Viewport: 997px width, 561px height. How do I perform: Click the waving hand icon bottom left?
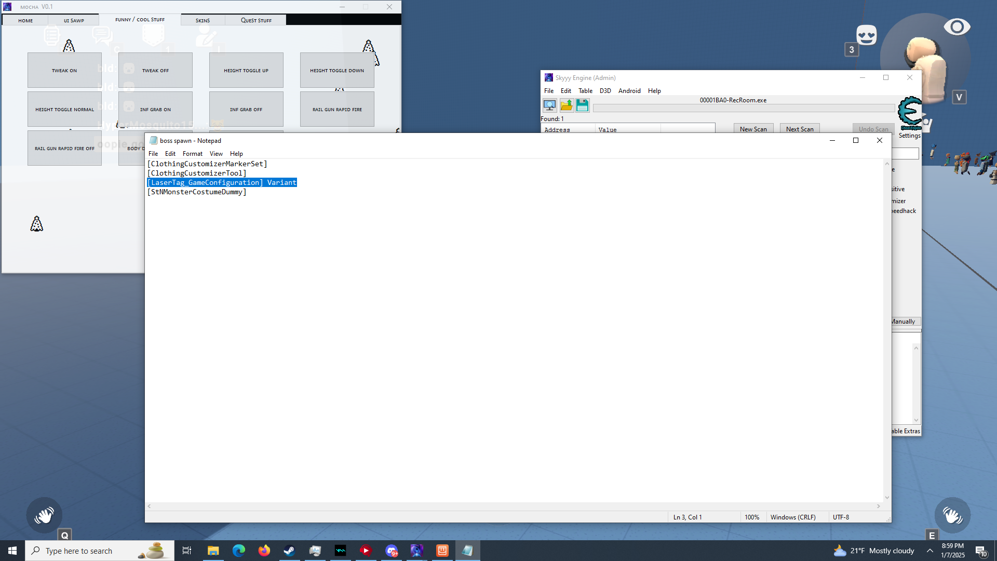[x=44, y=515]
